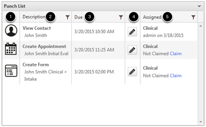Open the View Contact John Smith entry
Screen dimensions: 206x127
pos(37,32)
